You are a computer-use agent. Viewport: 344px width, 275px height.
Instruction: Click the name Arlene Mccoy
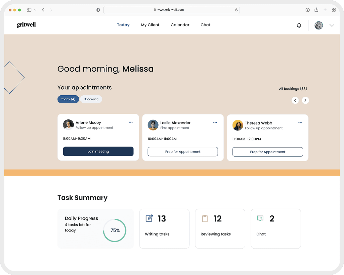tap(88, 122)
